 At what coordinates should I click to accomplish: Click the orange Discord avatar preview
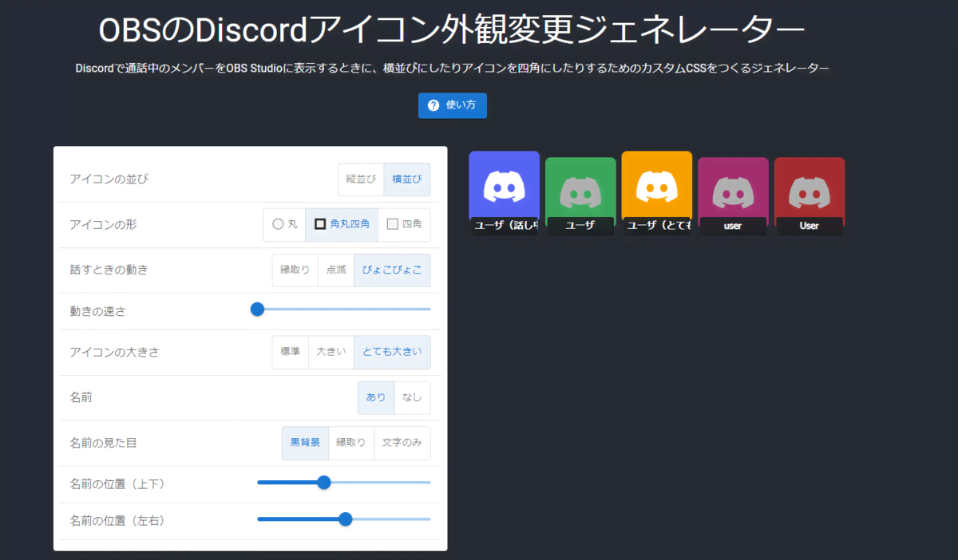(x=657, y=185)
